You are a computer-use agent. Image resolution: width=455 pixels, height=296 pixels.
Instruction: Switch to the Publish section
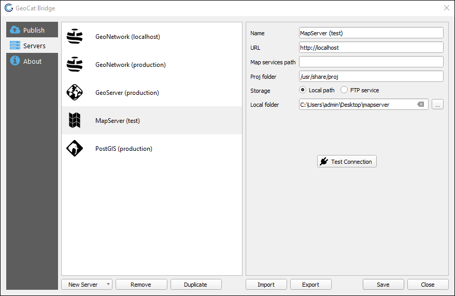tap(32, 30)
